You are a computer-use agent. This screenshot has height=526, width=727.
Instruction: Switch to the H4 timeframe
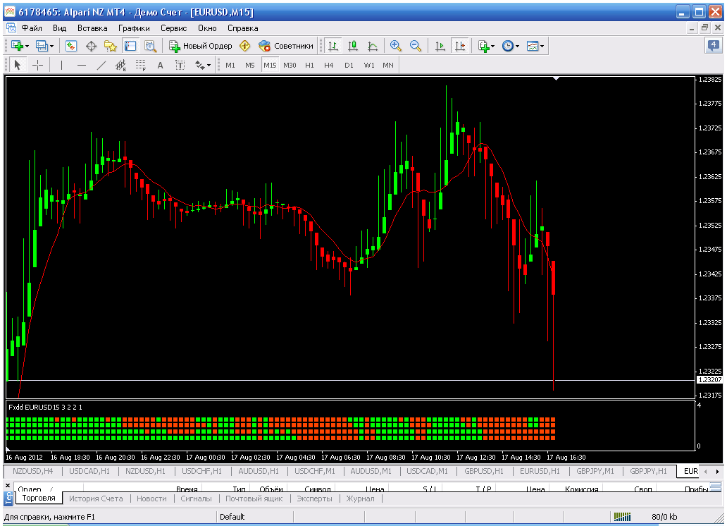pyautogui.click(x=329, y=65)
